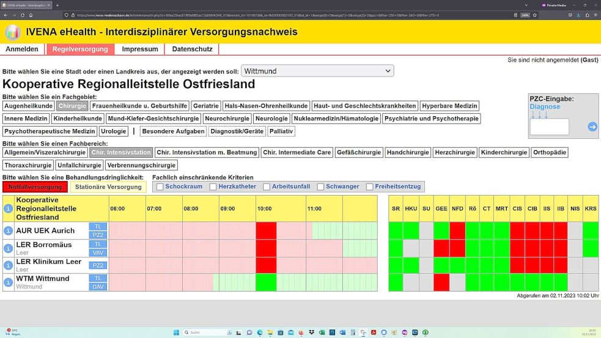Click red NFD status cell for AUR UEK Aurich
Image resolution: width=601 pixels, height=338 pixels.
pyautogui.click(x=457, y=230)
